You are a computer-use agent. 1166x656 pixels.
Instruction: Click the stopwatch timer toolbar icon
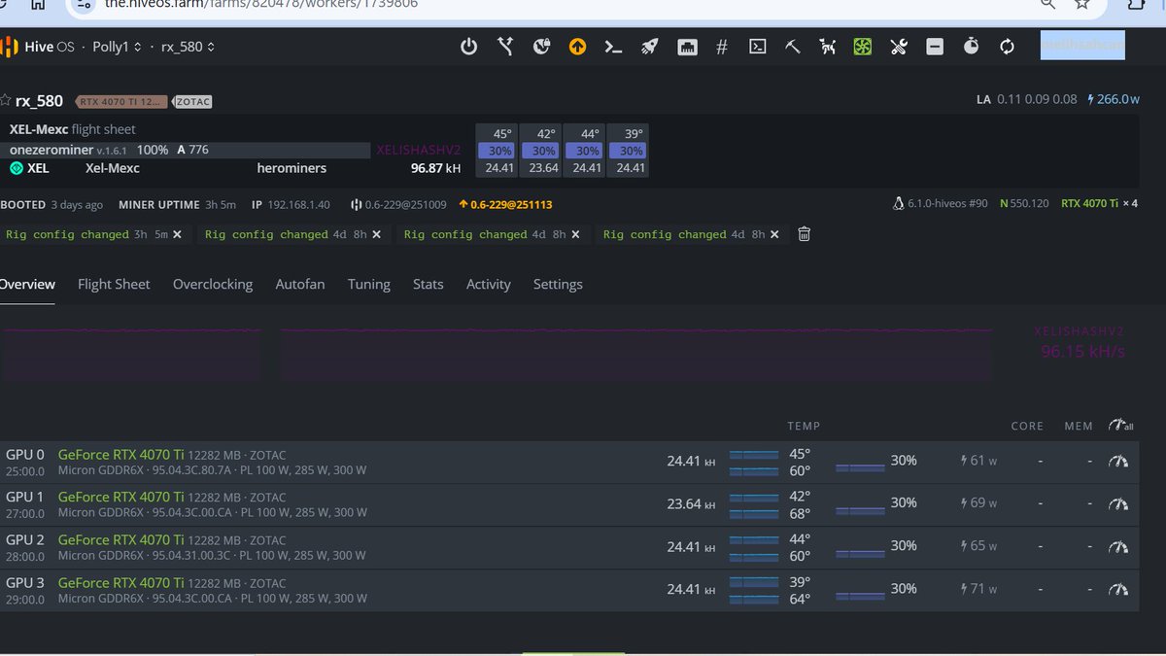click(971, 46)
